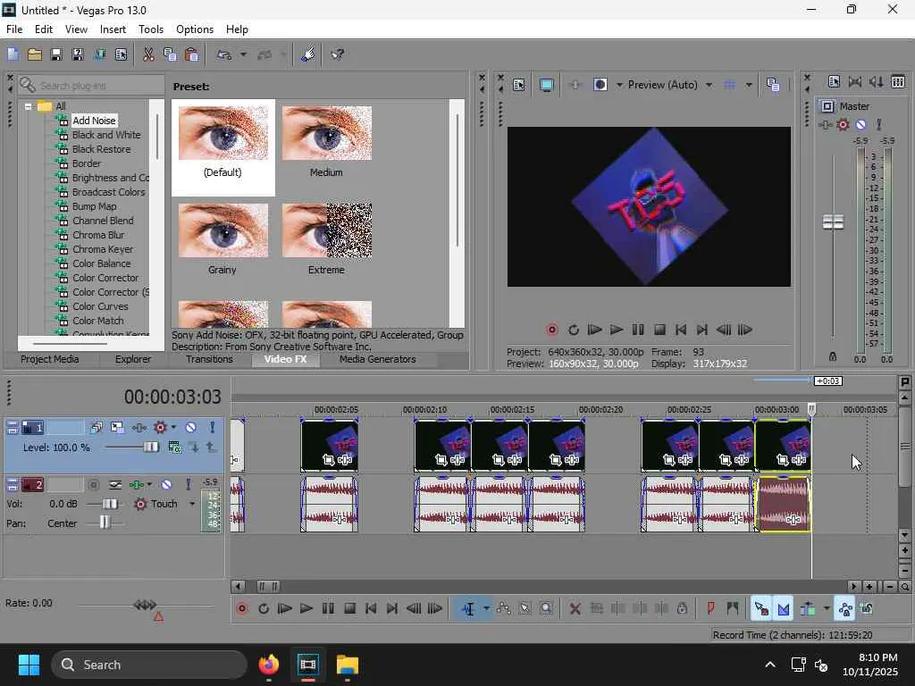915x686 pixels.
Task: Select the Chroma Keyer plug-in
Action: [x=103, y=250]
